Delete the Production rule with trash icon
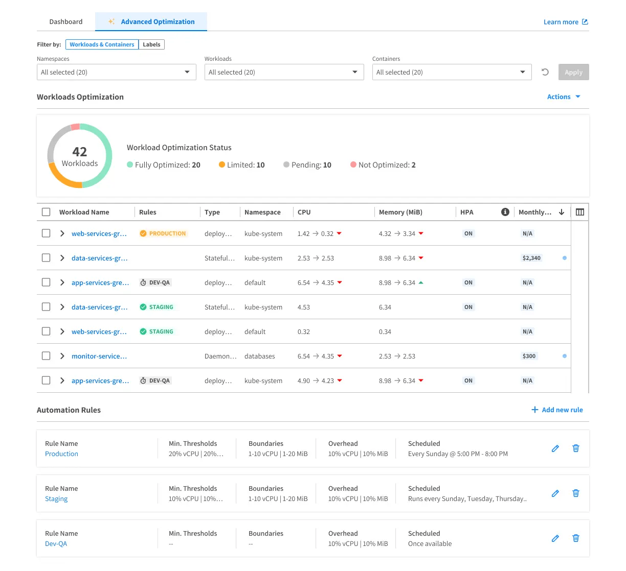Image resolution: width=626 pixels, height=571 pixels. pos(576,448)
